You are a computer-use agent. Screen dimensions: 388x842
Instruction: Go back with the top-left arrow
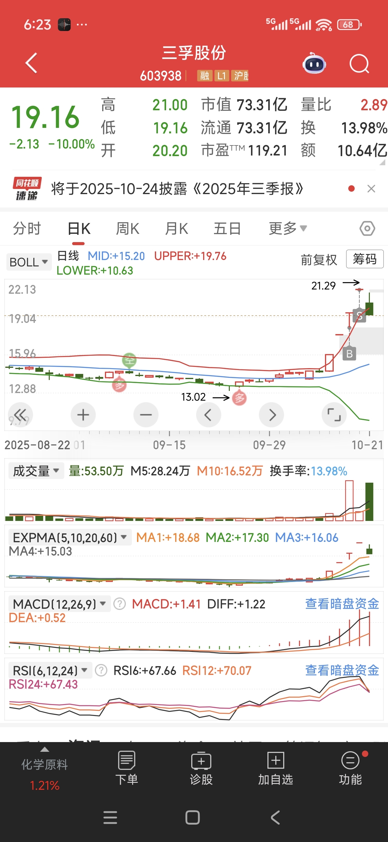[31, 63]
